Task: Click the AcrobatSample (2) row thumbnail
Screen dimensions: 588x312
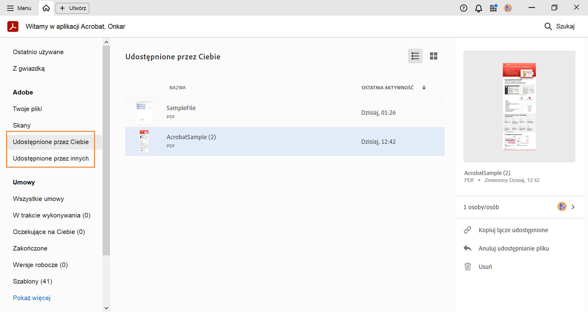Action: pyautogui.click(x=144, y=141)
